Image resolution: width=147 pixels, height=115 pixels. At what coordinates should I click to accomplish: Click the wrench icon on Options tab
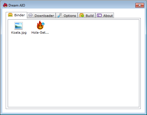pyautogui.click(x=60, y=15)
